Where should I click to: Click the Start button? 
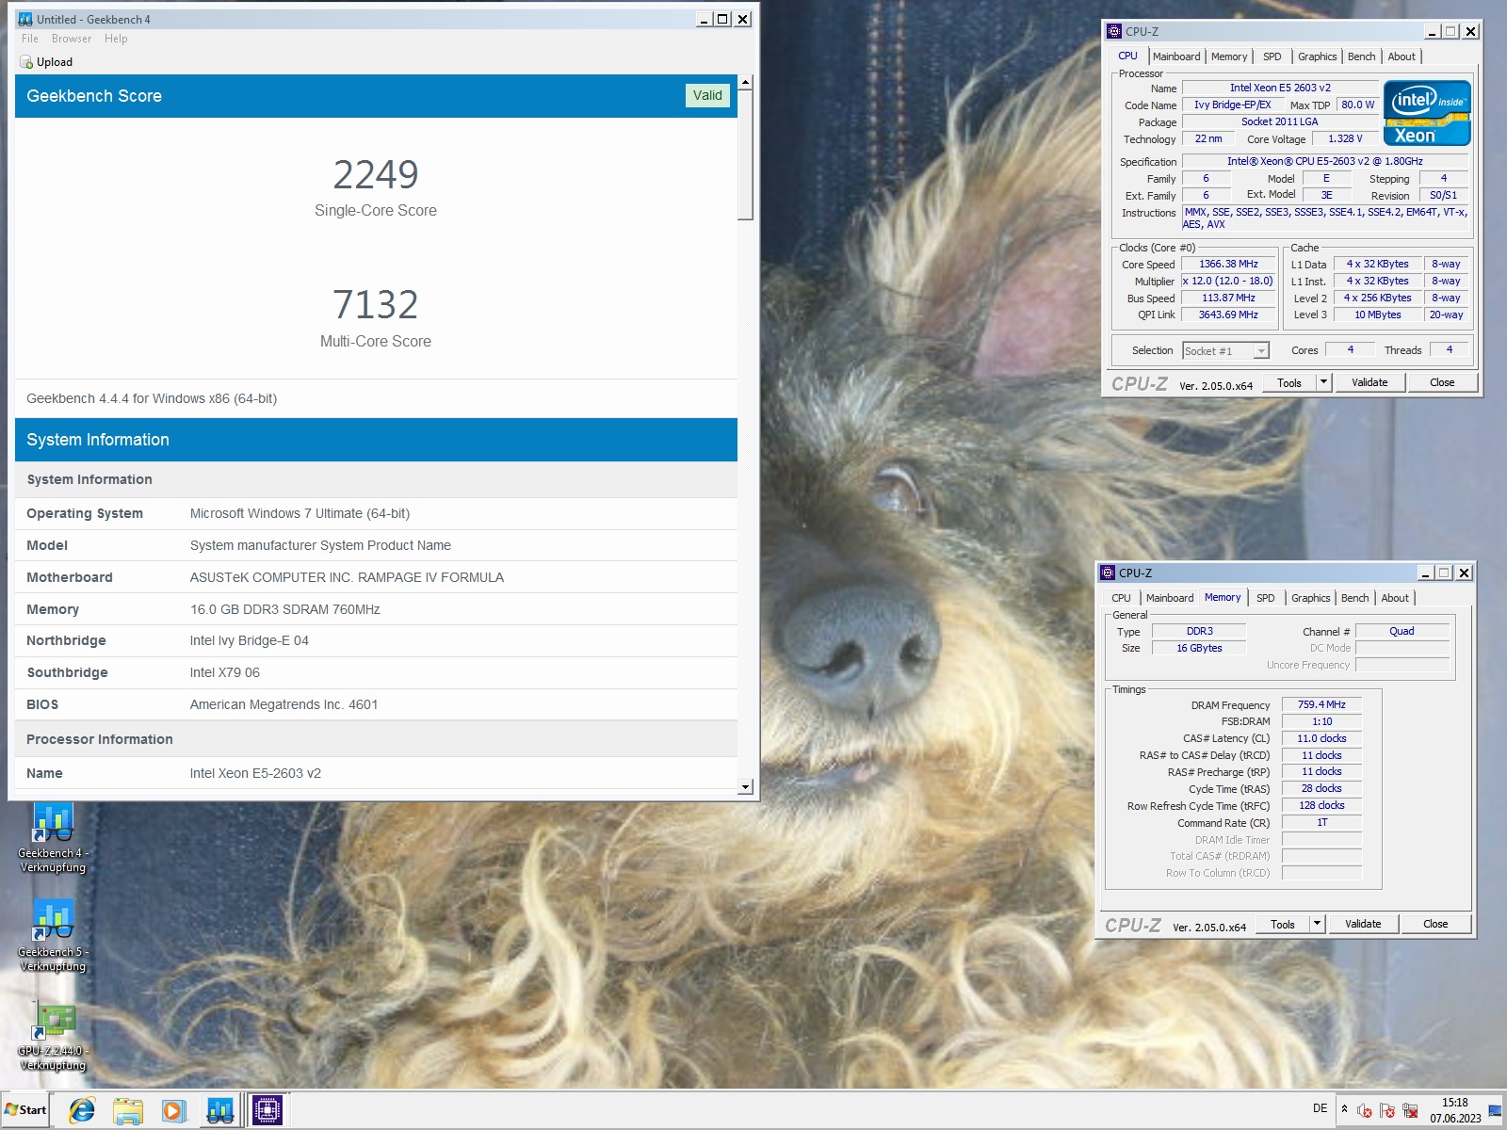(x=25, y=1109)
